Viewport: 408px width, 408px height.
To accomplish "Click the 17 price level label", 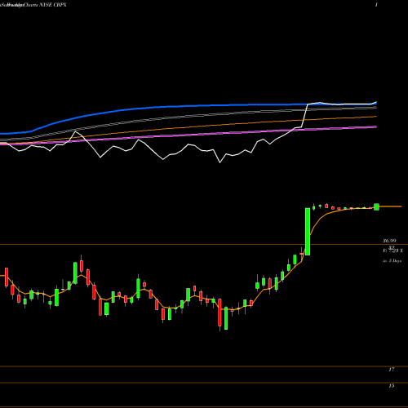I will (392, 370).
